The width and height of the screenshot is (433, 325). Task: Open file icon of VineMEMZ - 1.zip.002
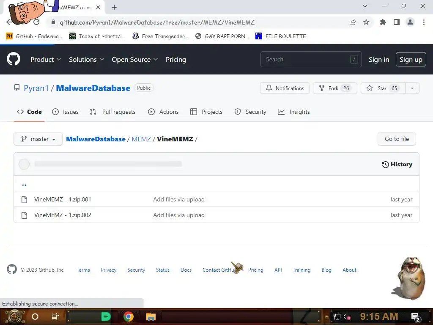[x=24, y=215]
